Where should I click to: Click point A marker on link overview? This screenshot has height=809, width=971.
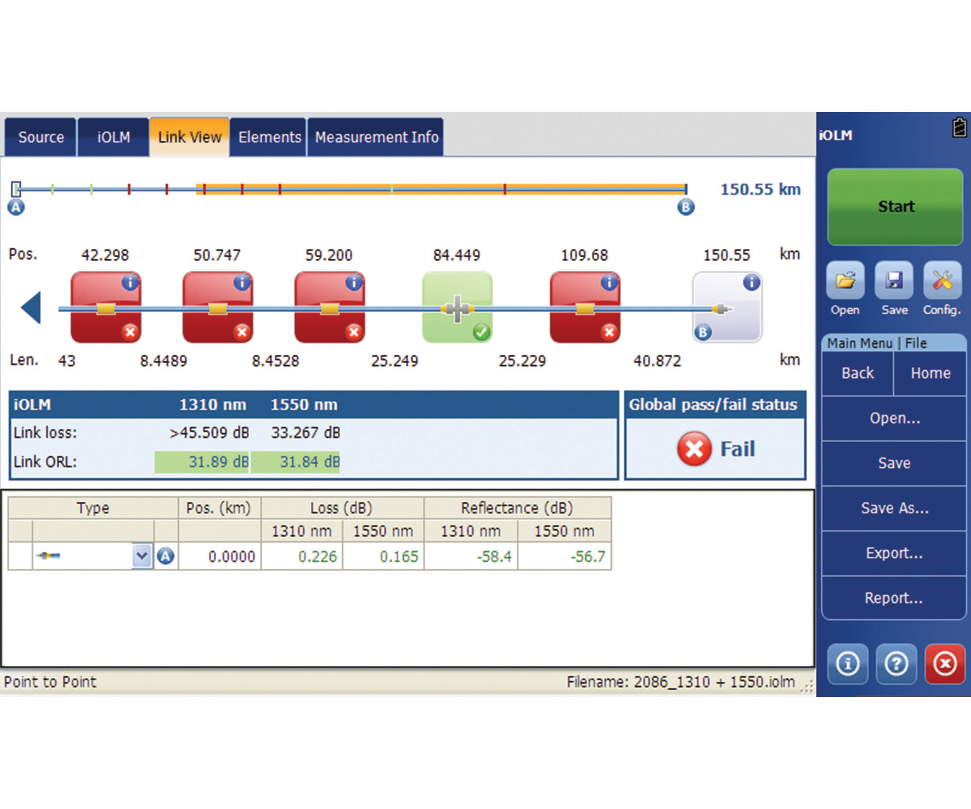[x=16, y=207]
